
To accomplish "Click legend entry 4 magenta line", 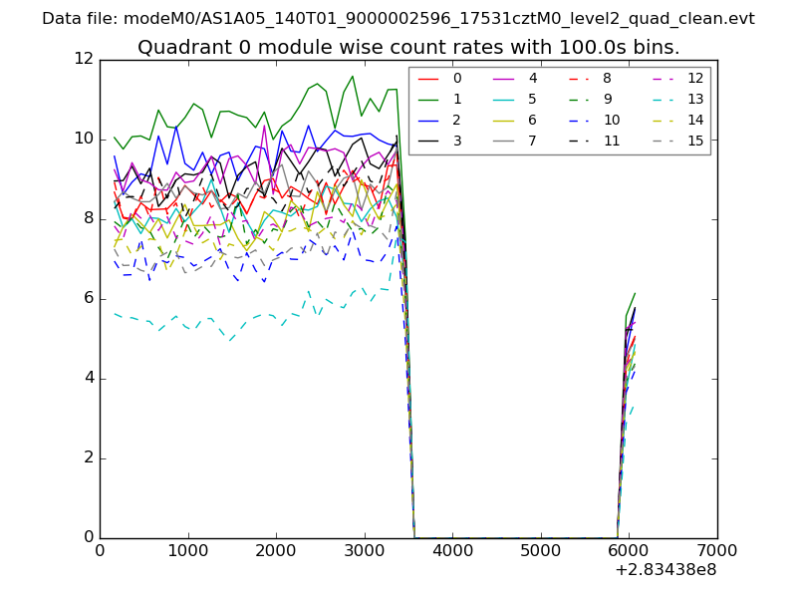I will tap(504, 78).
